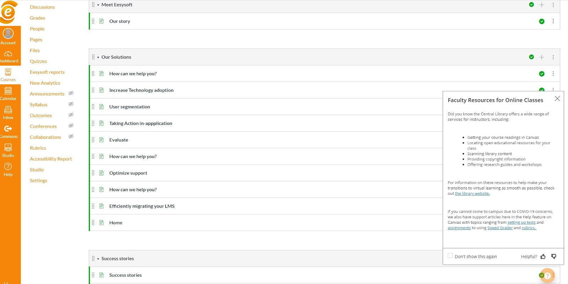Viewport: 568px width, 284px height.
Task: Click thumbs down icon in popup
Action: pyautogui.click(x=554, y=256)
